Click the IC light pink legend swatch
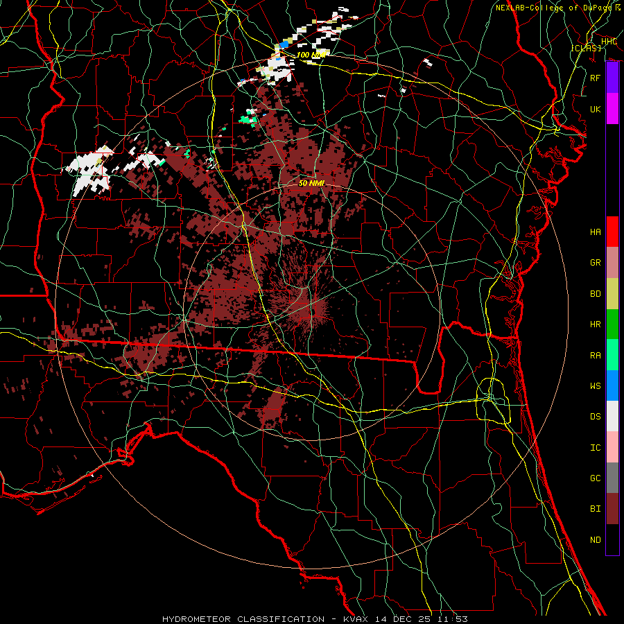The height and width of the screenshot is (624, 624). click(612, 447)
